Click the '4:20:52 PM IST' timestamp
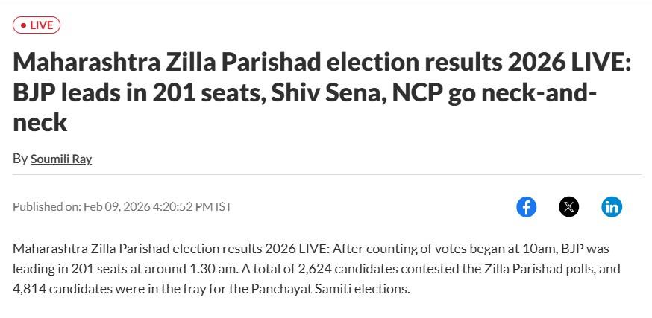Viewport: 652px width, 318px height. point(192,206)
